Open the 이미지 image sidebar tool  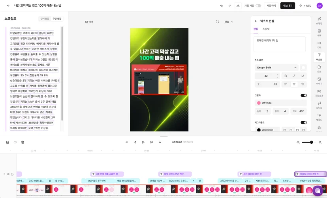click(319, 81)
